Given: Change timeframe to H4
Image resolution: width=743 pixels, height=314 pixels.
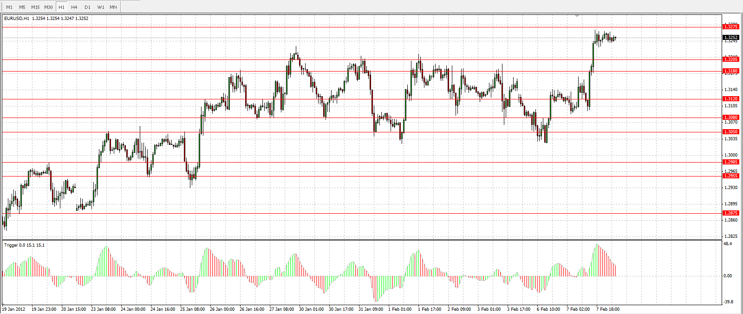Looking at the screenshot, I should pyautogui.click(x=74, y=7).
